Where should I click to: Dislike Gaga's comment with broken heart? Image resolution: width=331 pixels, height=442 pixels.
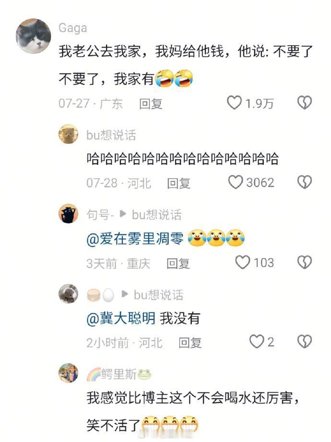[x=305, y=103]
